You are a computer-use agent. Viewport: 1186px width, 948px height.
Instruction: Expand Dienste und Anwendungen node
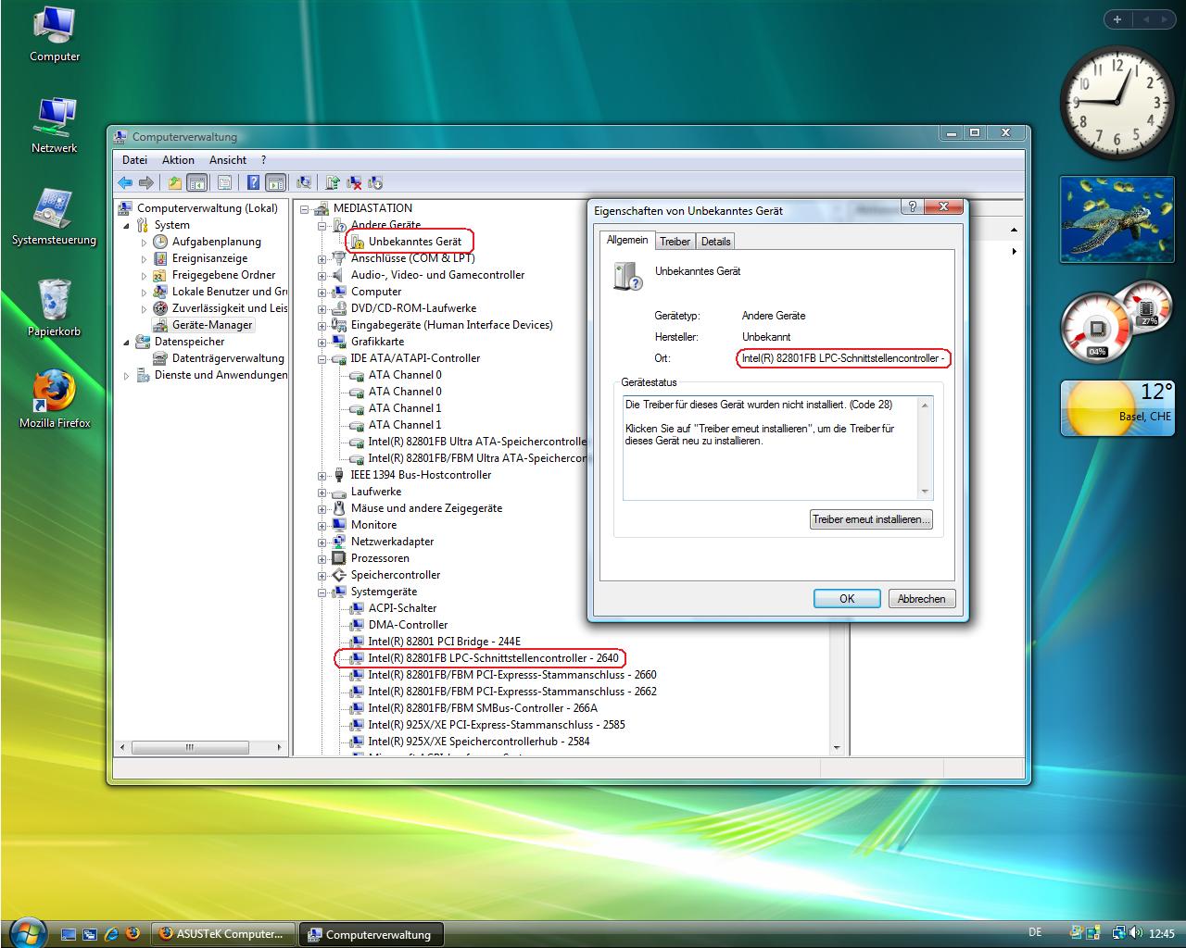tap(127, 376)
